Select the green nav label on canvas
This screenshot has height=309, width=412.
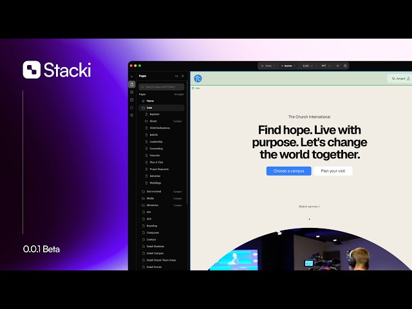pyautogui.click(x=196, y=88)
